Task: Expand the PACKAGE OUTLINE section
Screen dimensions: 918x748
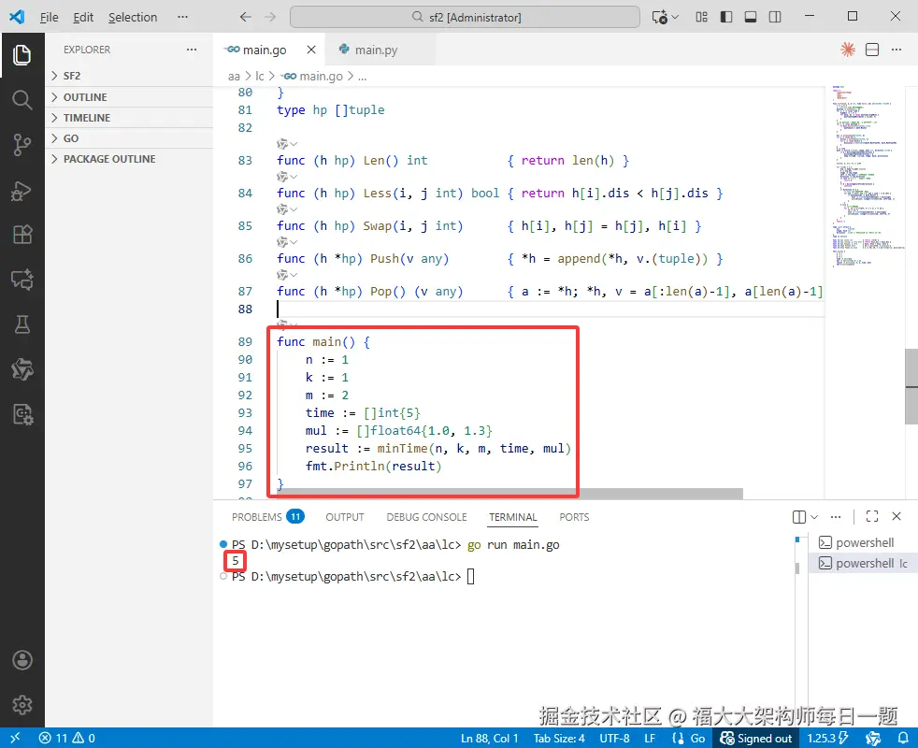Action: [x=129, y=159]
